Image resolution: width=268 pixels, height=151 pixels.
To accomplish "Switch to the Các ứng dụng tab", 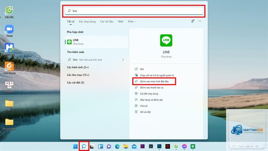I will (x=87, y=21).
